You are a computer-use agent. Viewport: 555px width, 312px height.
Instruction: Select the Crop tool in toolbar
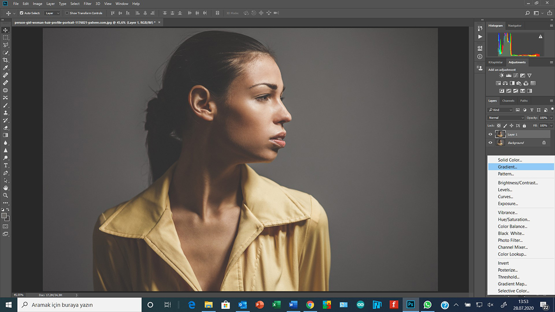[x=6, y=60]
